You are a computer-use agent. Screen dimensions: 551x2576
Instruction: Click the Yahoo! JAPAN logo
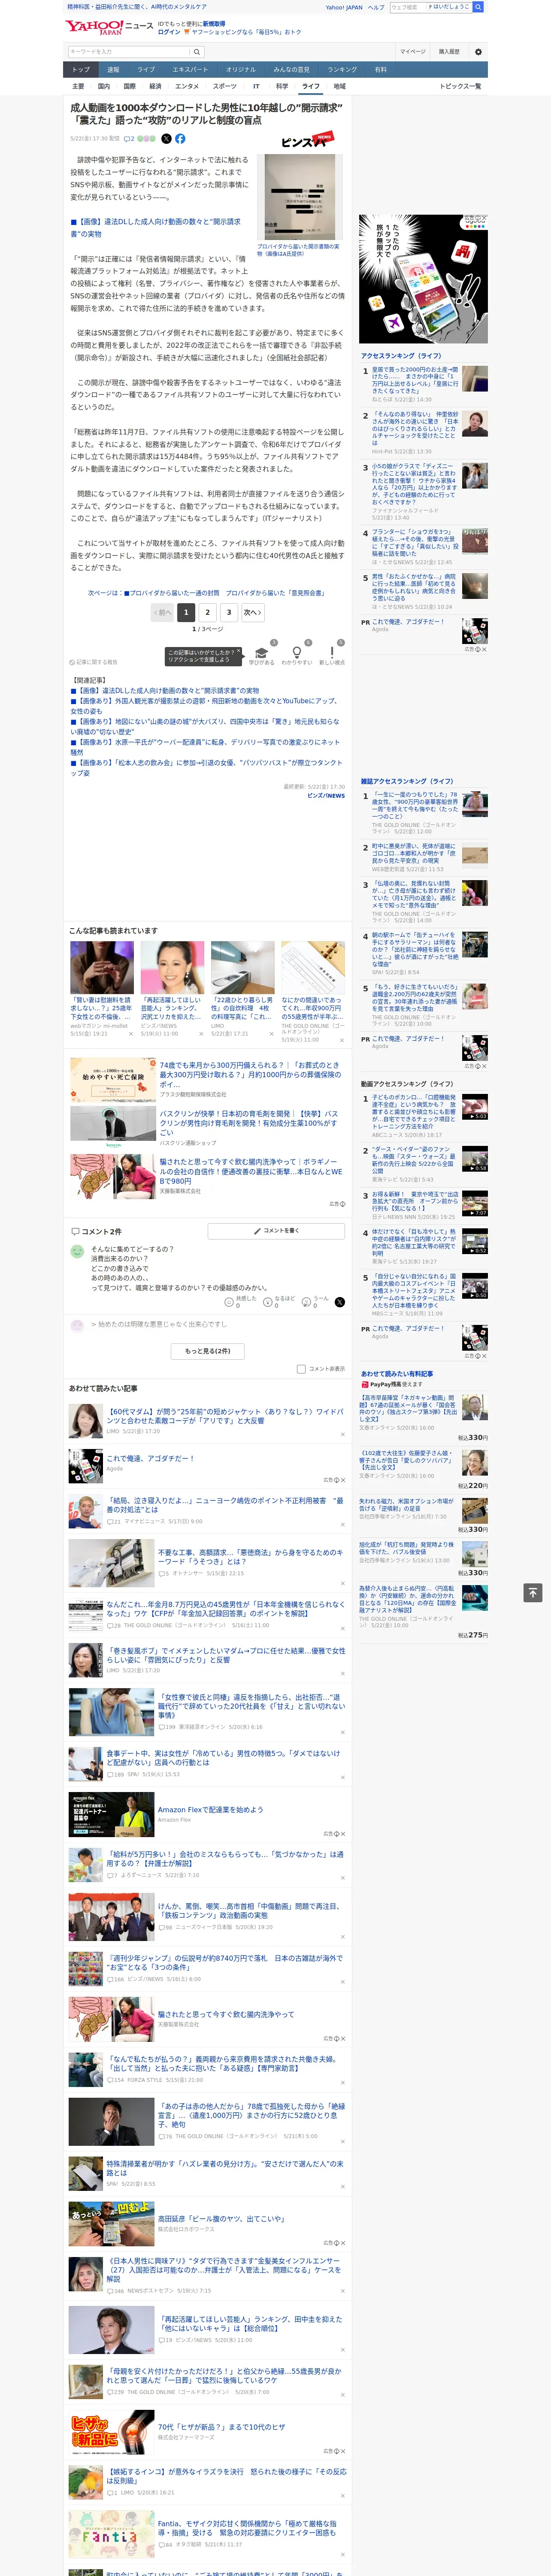click(x=95, y=27)
